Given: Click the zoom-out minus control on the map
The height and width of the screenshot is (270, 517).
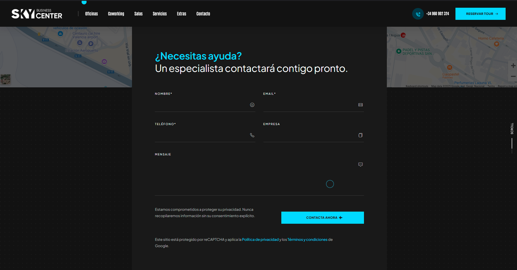Looking at the screenshot, I should 513,76.
